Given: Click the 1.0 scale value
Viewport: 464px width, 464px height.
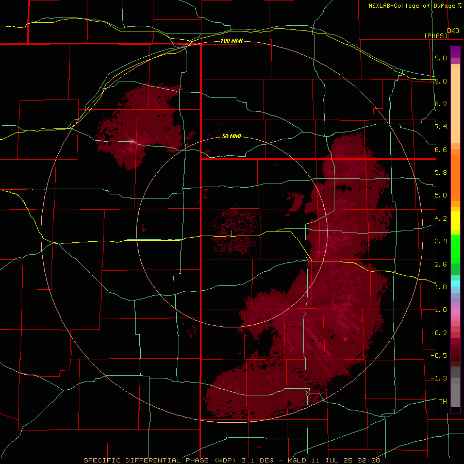Looking at the screenshot, I should pos(441,310).
